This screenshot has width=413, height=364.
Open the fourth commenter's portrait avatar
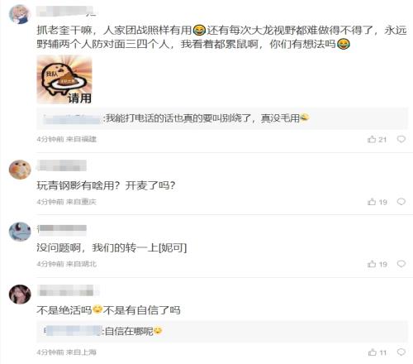[x=20, y=295]
